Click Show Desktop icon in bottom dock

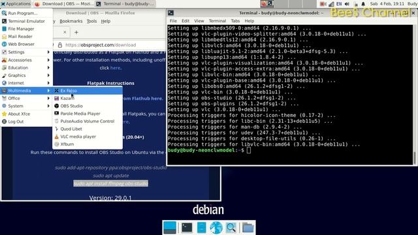tap(170, 228)
